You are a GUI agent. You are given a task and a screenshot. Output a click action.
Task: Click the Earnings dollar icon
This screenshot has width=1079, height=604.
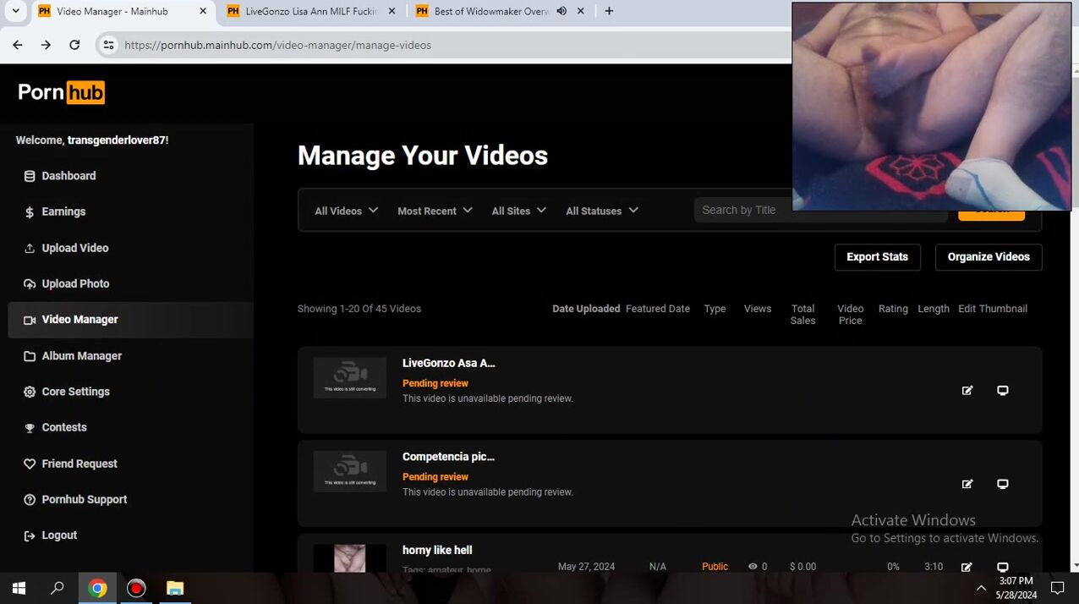[x=30, y=212]
